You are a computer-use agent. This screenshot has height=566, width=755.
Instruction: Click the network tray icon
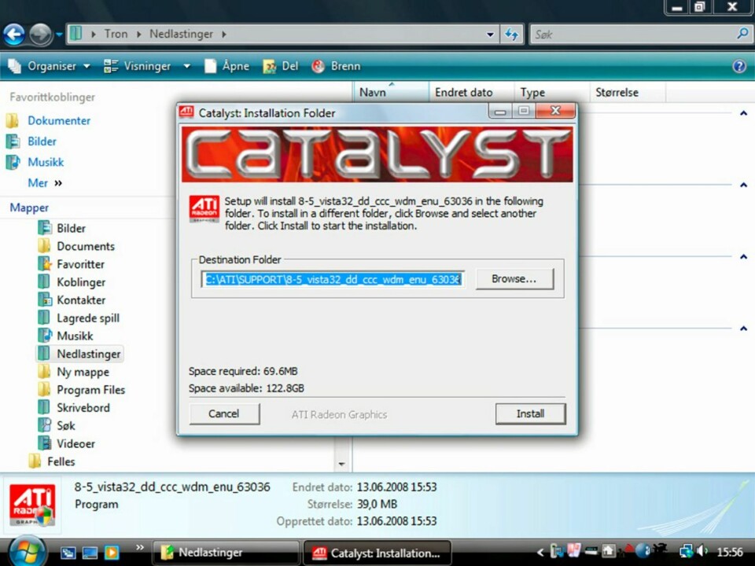(x=686, y=551)
